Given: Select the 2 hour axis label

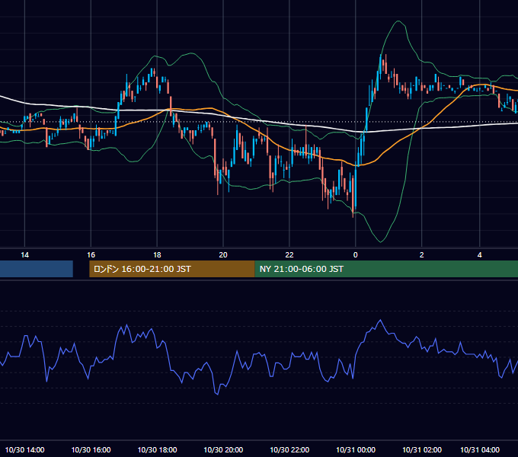Looking at the screenshot, I should [x=421, y=255].
